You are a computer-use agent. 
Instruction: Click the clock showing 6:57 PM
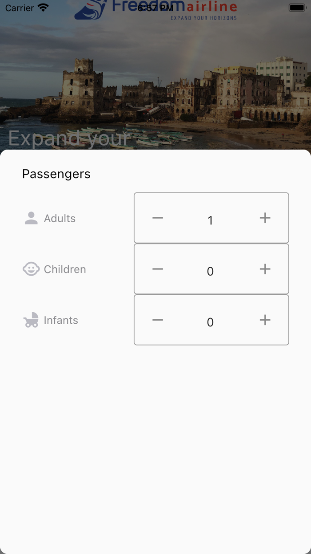(x=155, y=8)
